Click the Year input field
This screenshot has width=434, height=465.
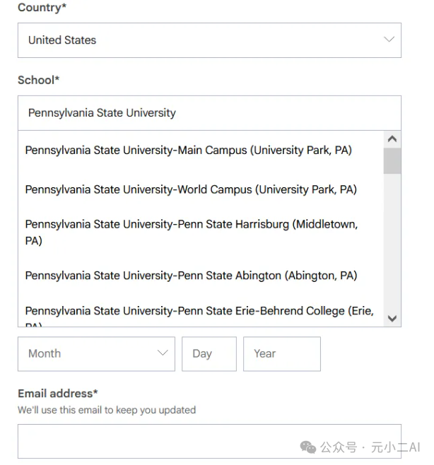click(x=281, y=354)
